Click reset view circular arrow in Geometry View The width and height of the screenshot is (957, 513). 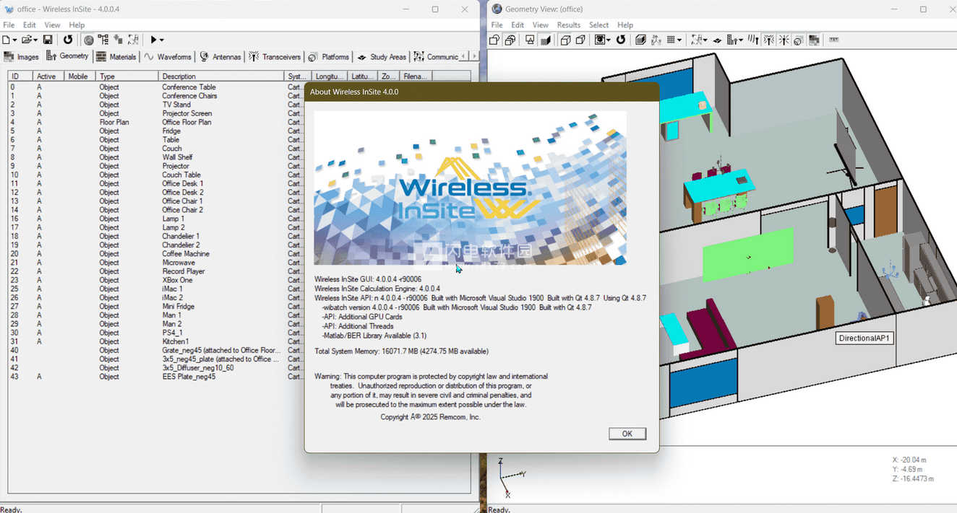click(621, 40)
